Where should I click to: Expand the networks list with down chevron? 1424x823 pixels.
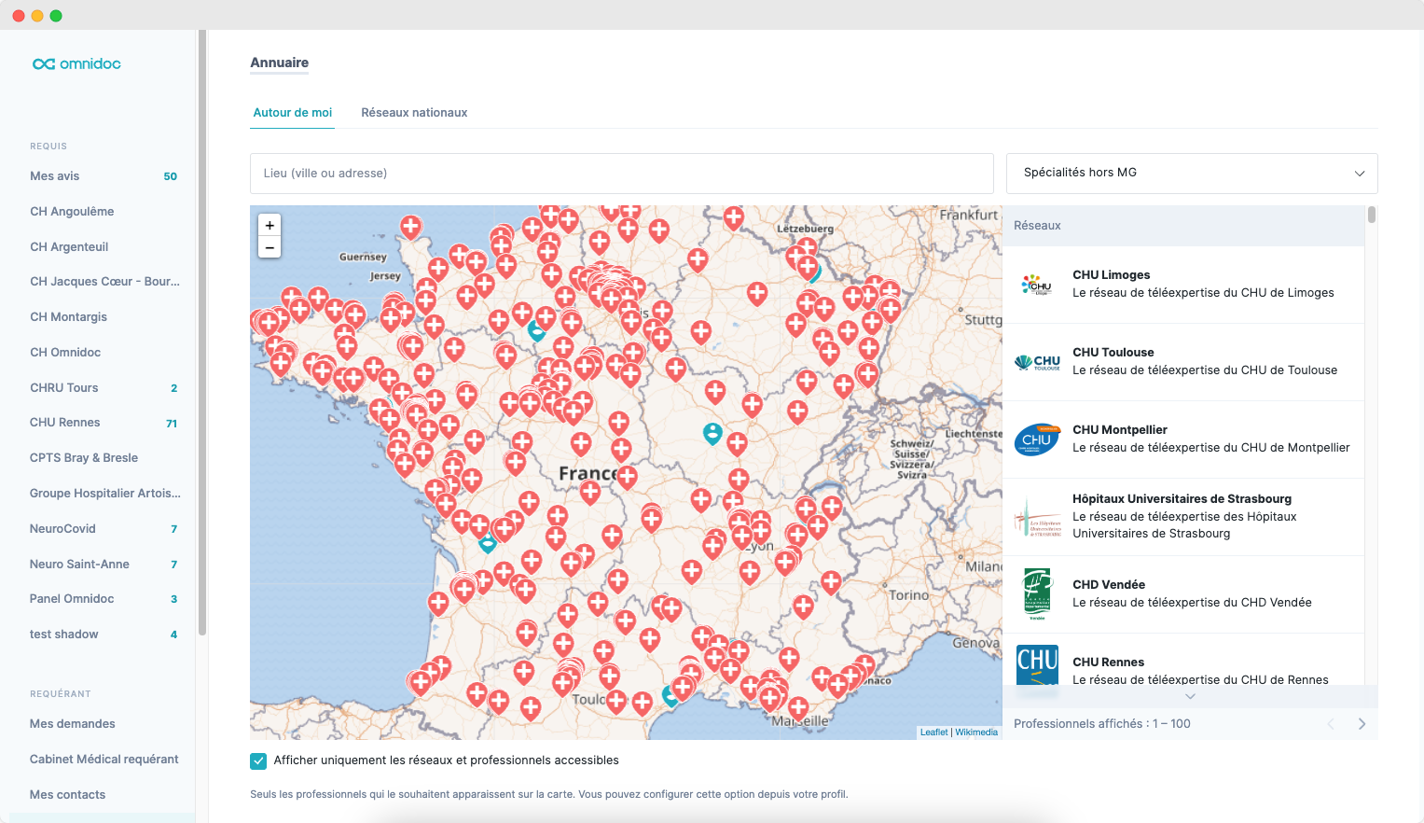[1190, 696]
